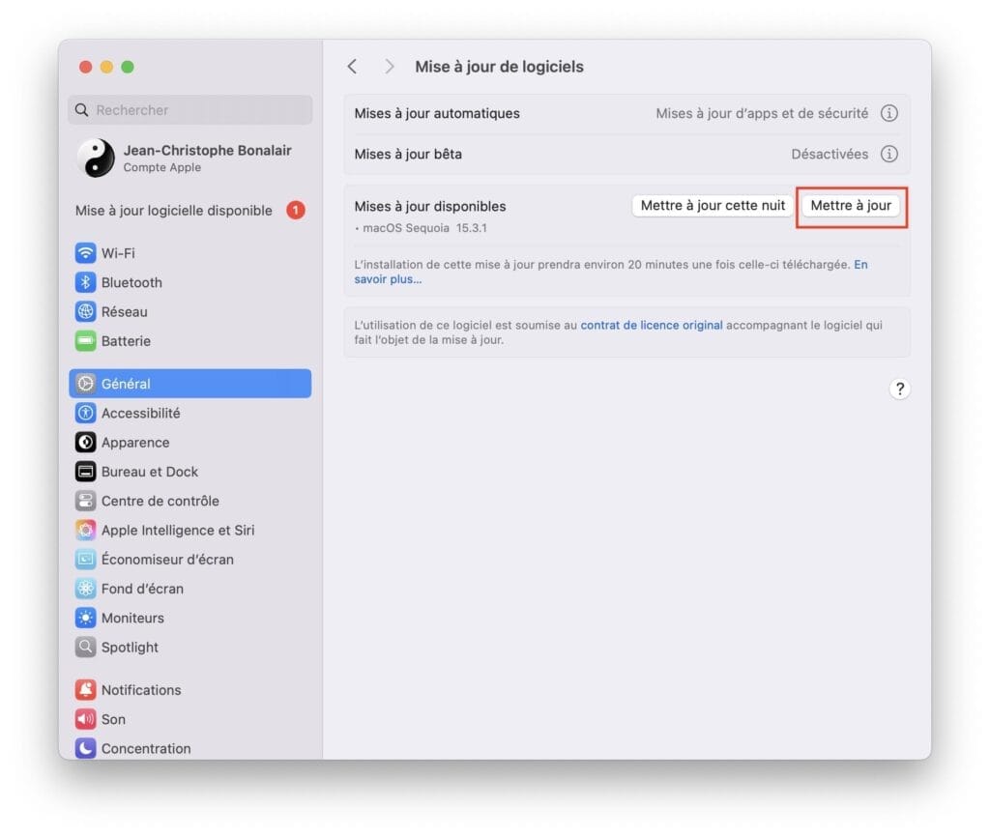Click the info icon beside Mises à jour bêta
Screen dimensions: 990x837
[888, 154]
